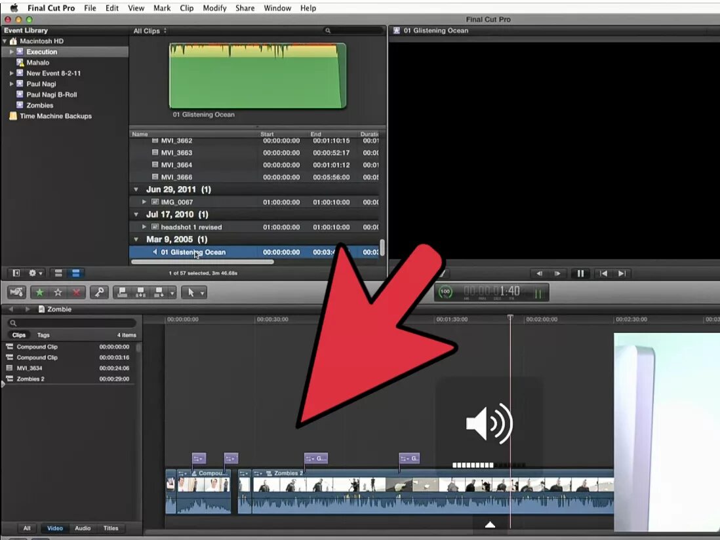Image resolution: width=720 pixels, height=540 pixels.
Task: Expand the Paul Nagi event
Action: [x=12, y=84]
